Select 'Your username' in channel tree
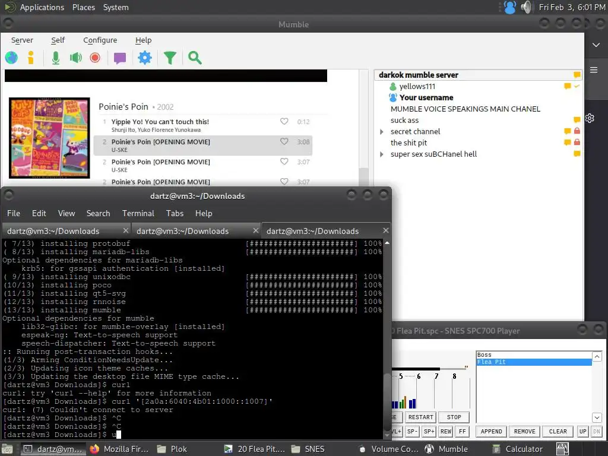 426,98
